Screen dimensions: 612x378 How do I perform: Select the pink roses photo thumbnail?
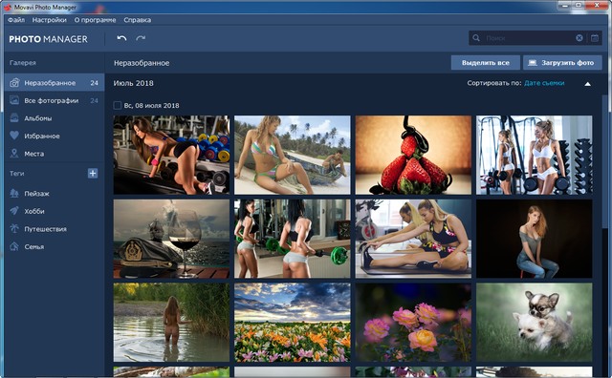[413, 323]
